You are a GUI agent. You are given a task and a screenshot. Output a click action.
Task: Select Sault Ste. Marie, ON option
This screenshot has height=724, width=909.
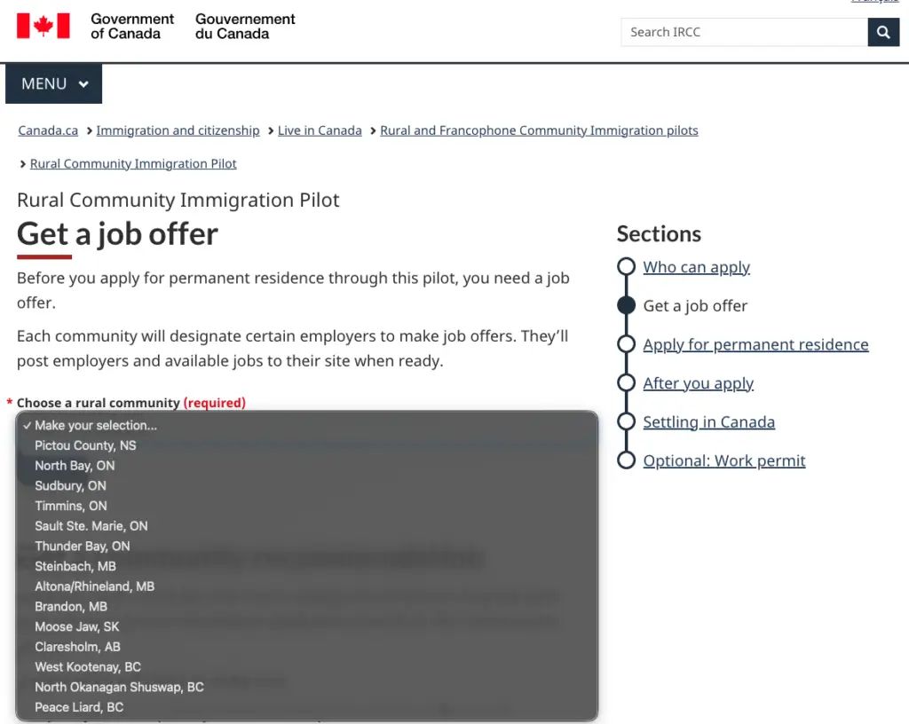pyautogui.click(x=306, y=526)
